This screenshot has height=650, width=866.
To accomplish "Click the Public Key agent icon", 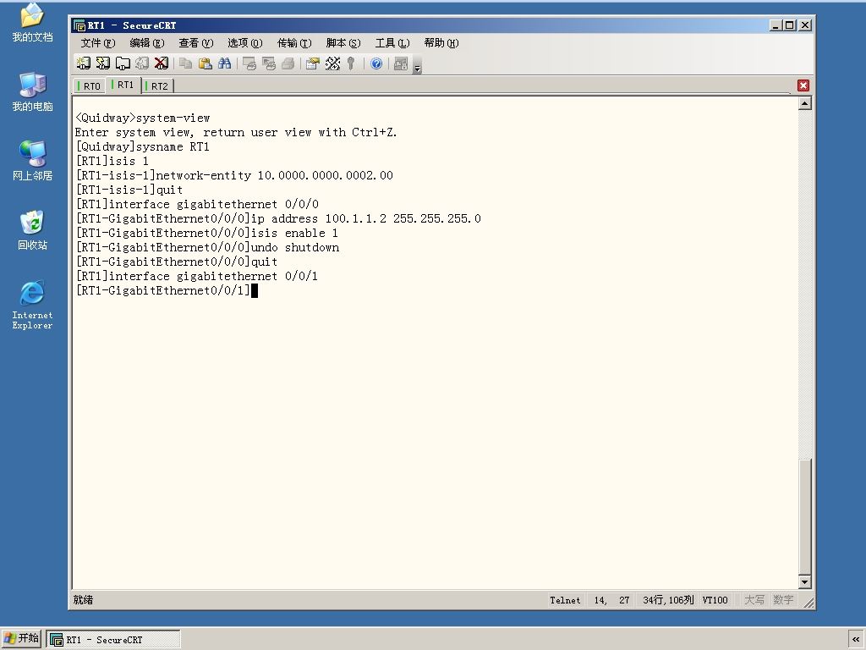I will click(351, 63).
